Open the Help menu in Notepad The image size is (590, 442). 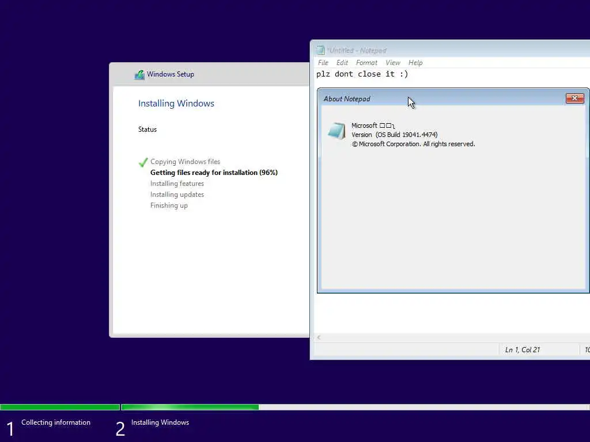coord(415,63)
